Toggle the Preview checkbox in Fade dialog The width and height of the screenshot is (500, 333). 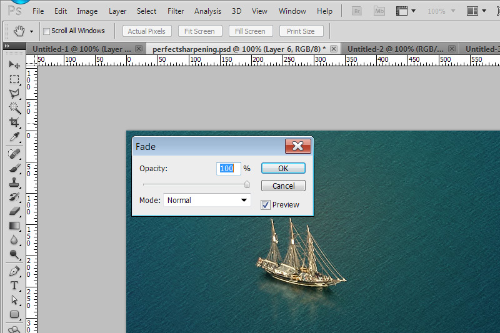[265, 205]
